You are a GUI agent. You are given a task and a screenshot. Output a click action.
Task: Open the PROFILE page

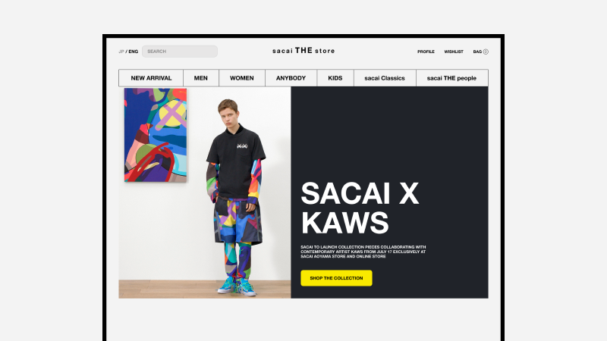point(426,52)
